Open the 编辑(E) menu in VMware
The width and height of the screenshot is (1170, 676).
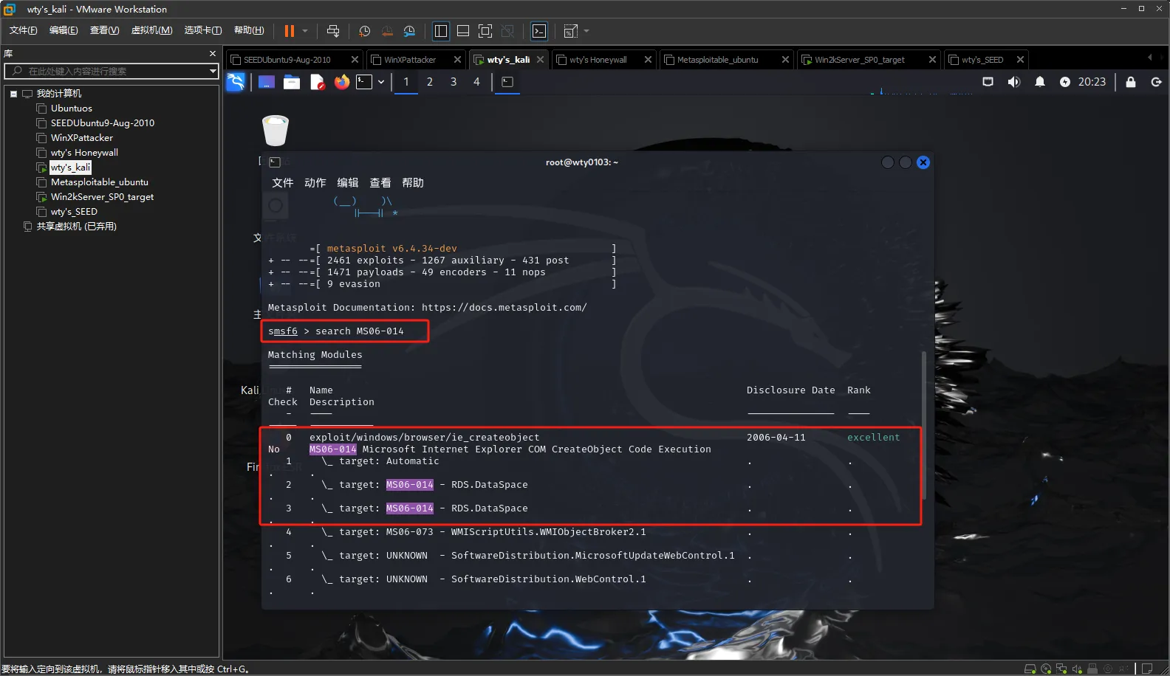tap(64, 30)
